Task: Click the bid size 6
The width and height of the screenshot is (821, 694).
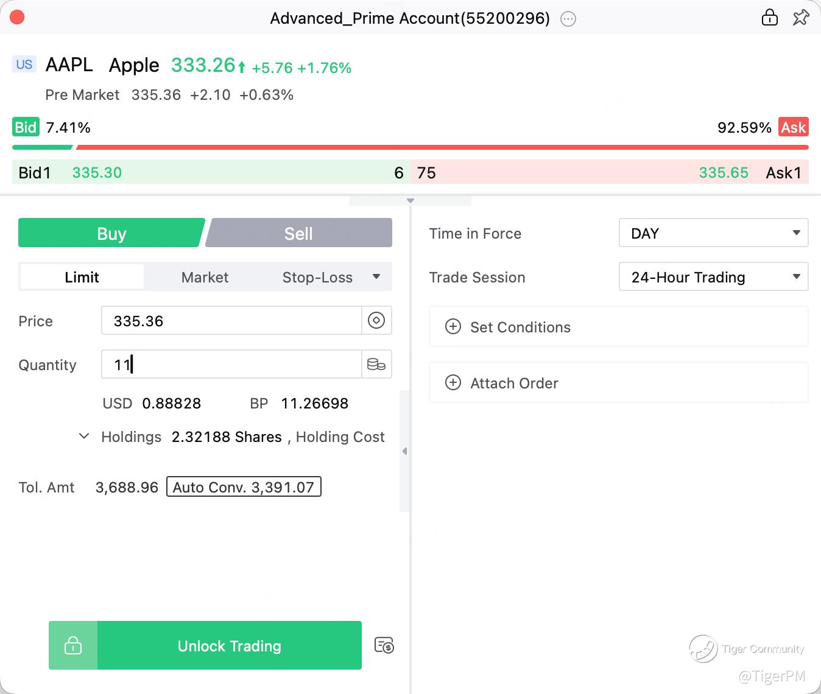Action: tap(399, 173)
